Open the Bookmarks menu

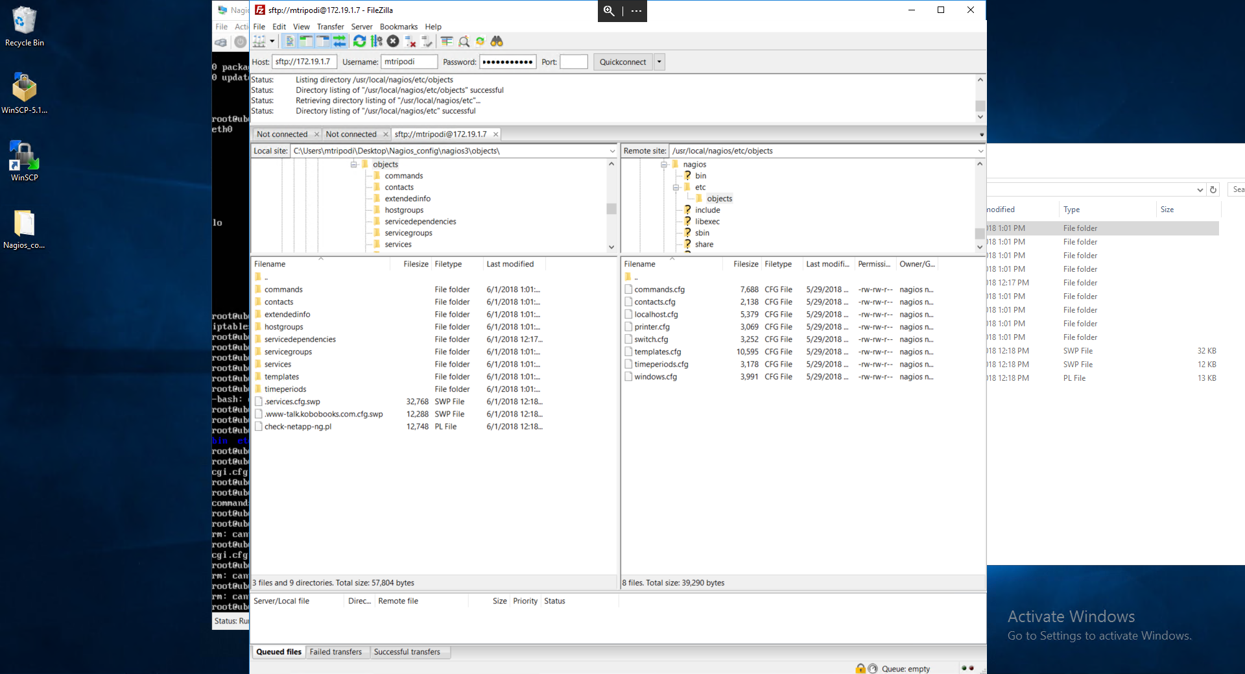coord(398,27)
